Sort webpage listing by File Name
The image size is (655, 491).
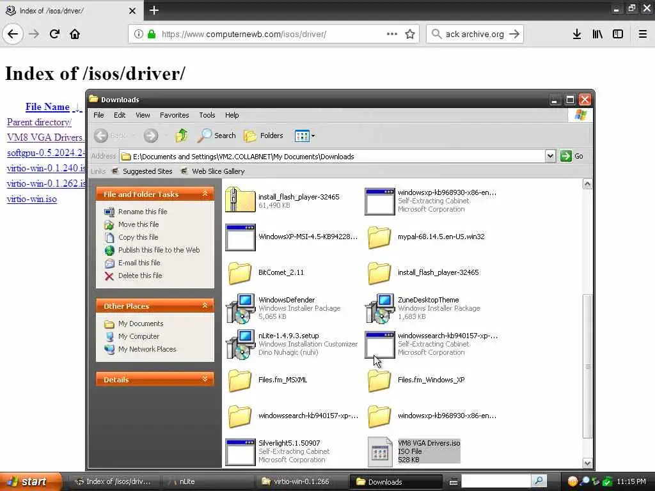coord(47,107)
